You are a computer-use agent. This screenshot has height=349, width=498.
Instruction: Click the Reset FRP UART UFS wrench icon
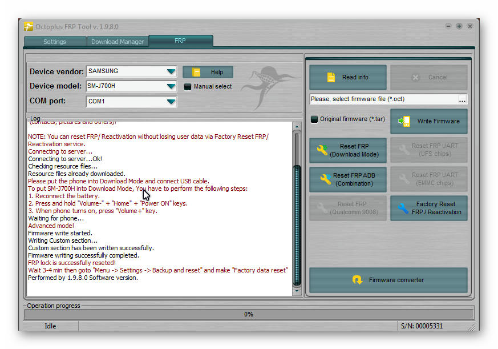(404, 150)
